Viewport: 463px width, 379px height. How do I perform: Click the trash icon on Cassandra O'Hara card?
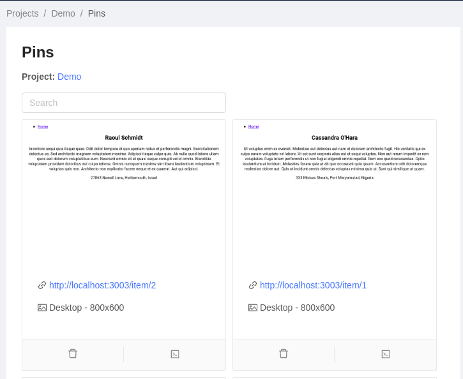[284, 353]
